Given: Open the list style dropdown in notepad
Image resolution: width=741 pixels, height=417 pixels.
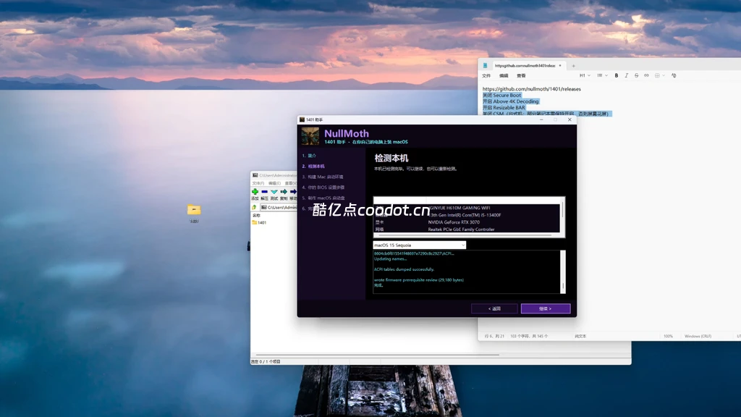Looking at the screenshot, I should tap(602, 75).
